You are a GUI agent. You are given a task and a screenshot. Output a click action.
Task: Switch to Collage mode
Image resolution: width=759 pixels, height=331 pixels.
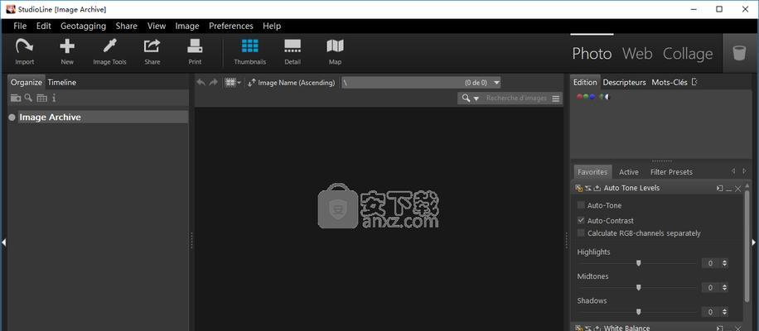click(x=688, y=53)
